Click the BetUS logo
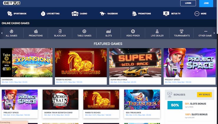Image resolution: width=218 pixels, height=124 pixels. pyautogui.click(x=12, y=3)
